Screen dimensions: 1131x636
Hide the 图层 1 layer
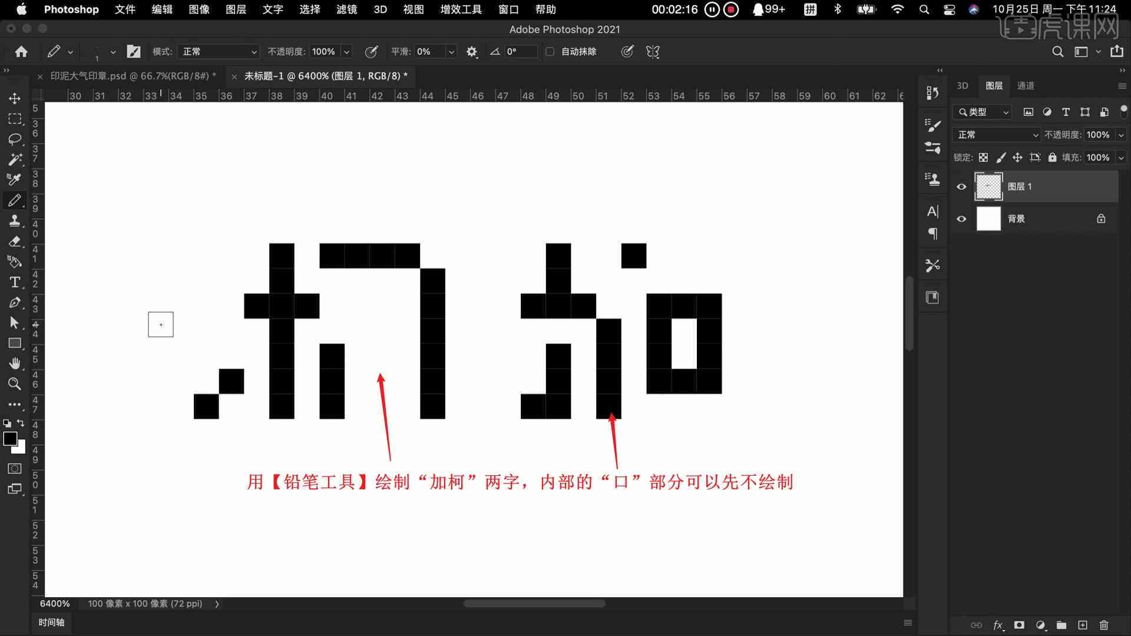click(x=961, y=187)
